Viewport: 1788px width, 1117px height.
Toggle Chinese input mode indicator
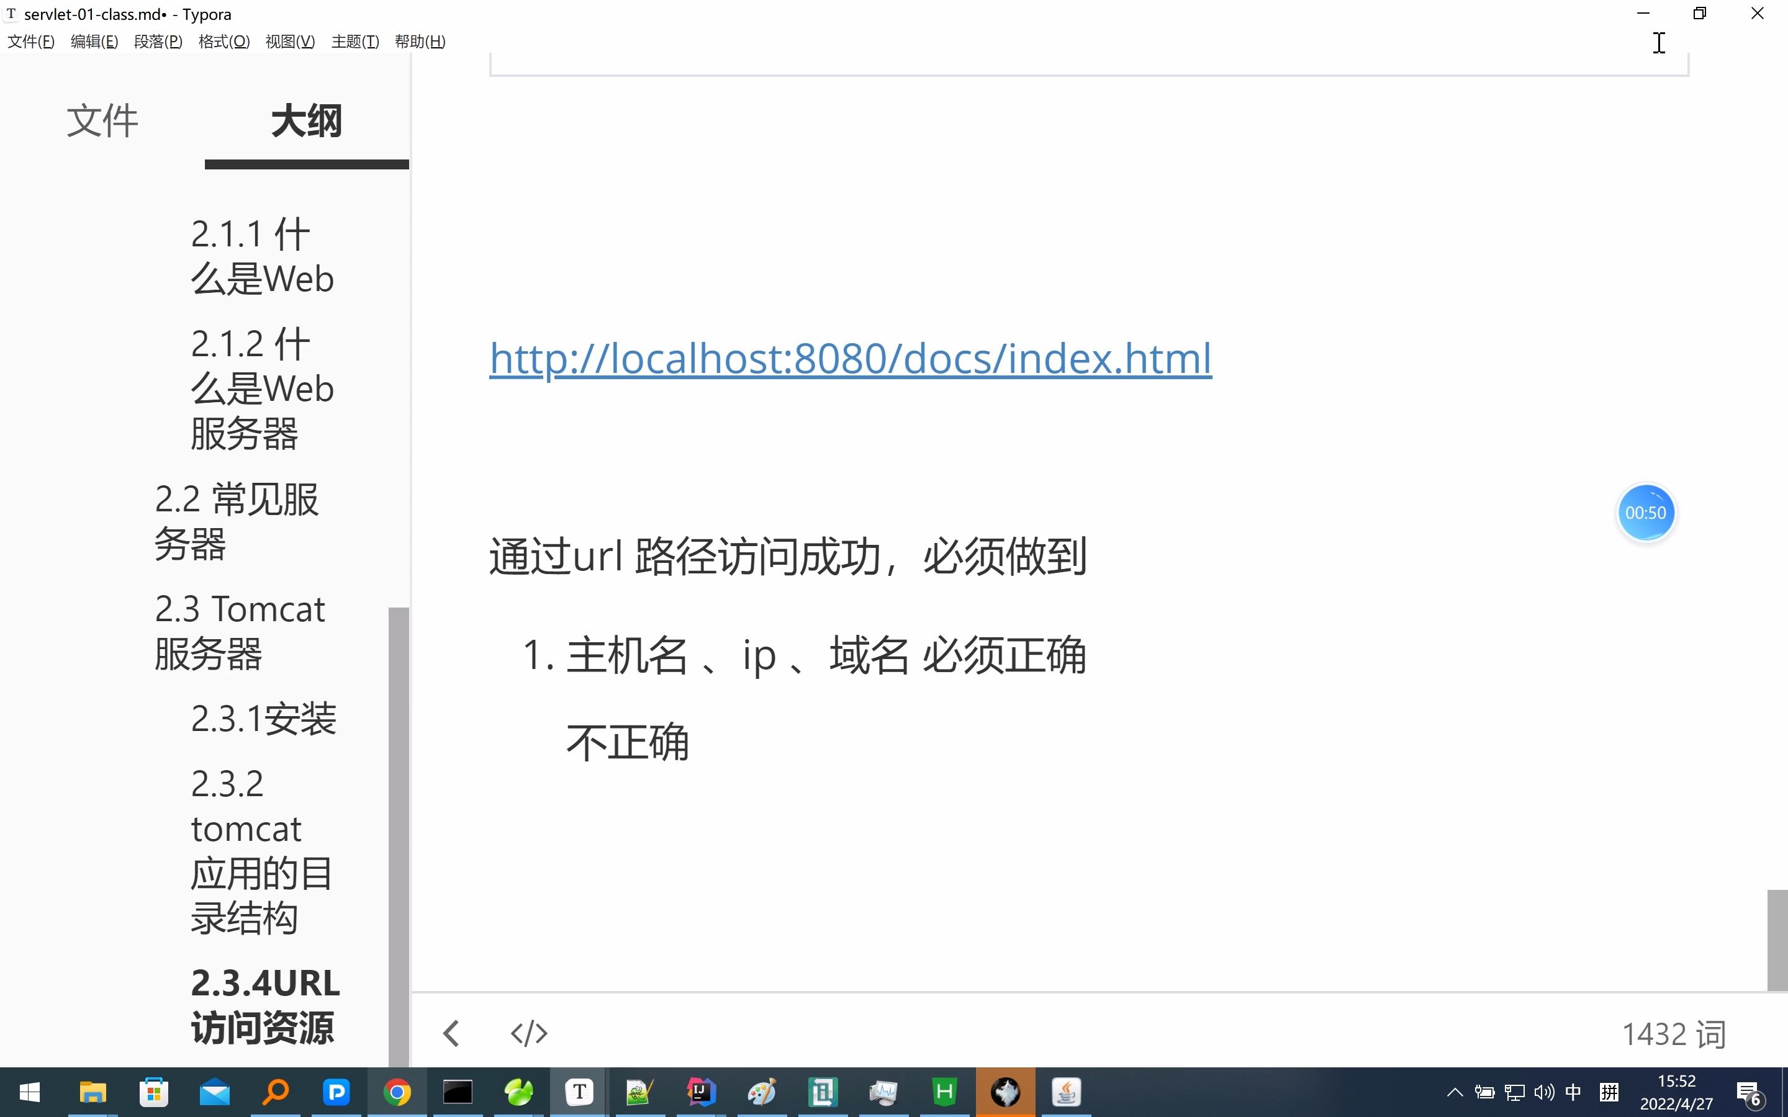click(x=1574, y=1092)
